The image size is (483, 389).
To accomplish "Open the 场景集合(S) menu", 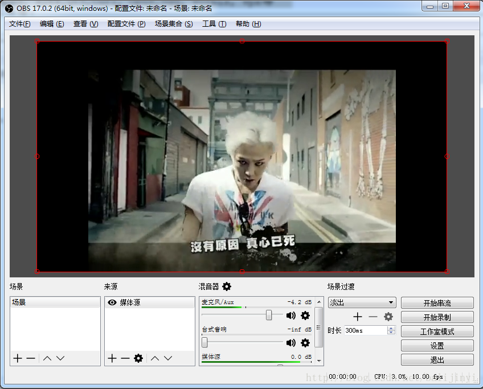I will point(174,24).
